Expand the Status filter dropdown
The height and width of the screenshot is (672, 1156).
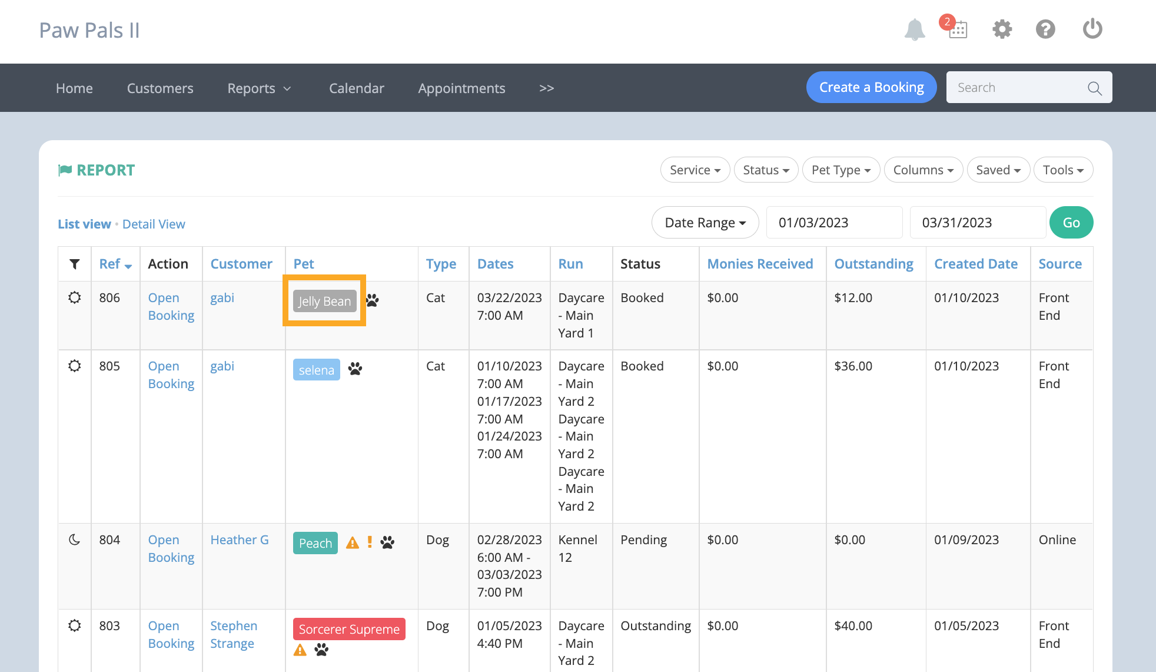point(766,170)
